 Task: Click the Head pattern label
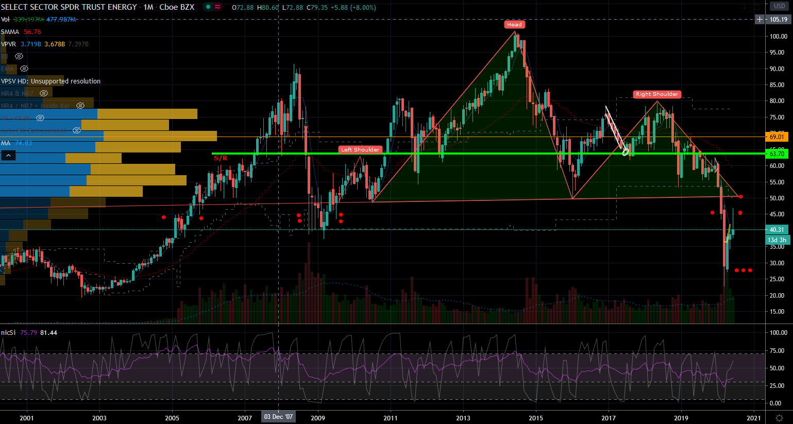[x=514, y=24]
